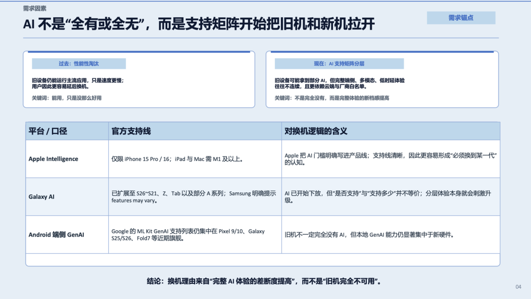
Task: Click the 需求因素 label above the title
Action: point(34,8)
